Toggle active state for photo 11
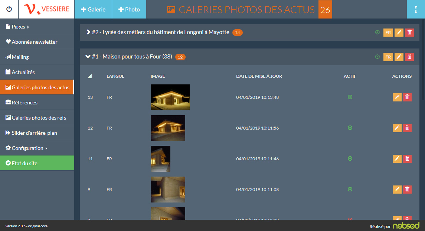The height and width of the screenshot is (231, 425). tap(350, 158)
